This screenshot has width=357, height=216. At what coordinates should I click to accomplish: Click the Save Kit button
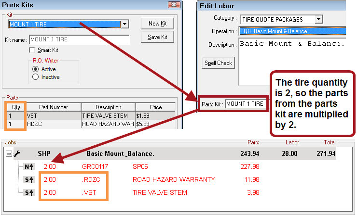(x=157, y=37)
